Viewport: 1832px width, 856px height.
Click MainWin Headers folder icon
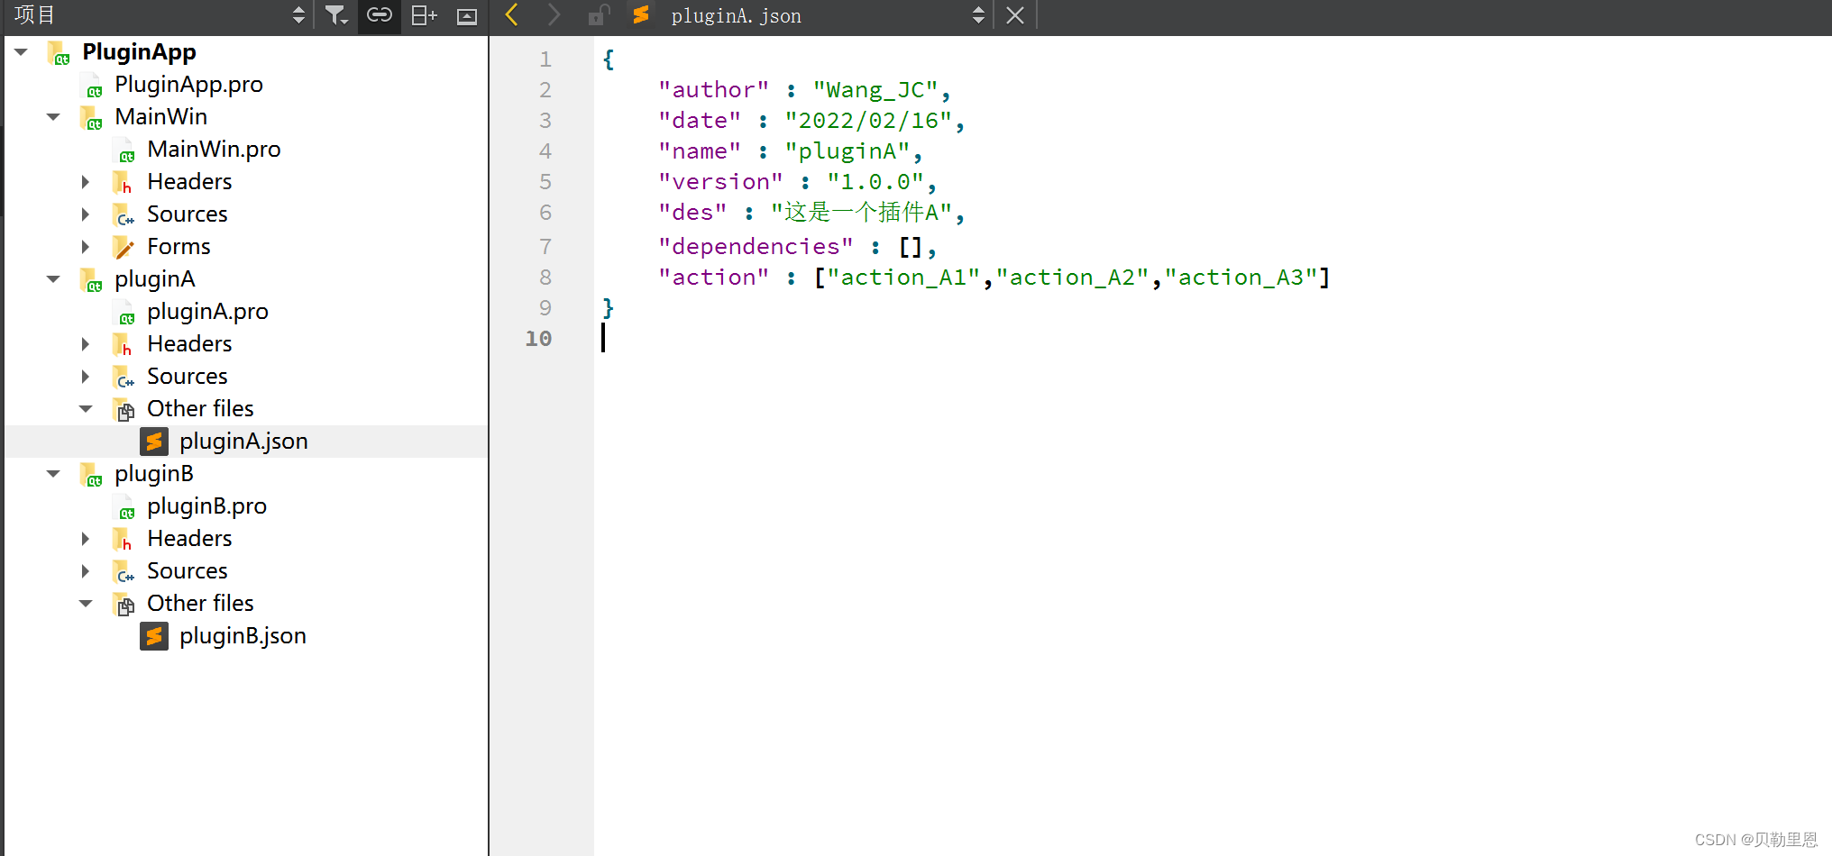pyautogui.click(x=124, y=182)
